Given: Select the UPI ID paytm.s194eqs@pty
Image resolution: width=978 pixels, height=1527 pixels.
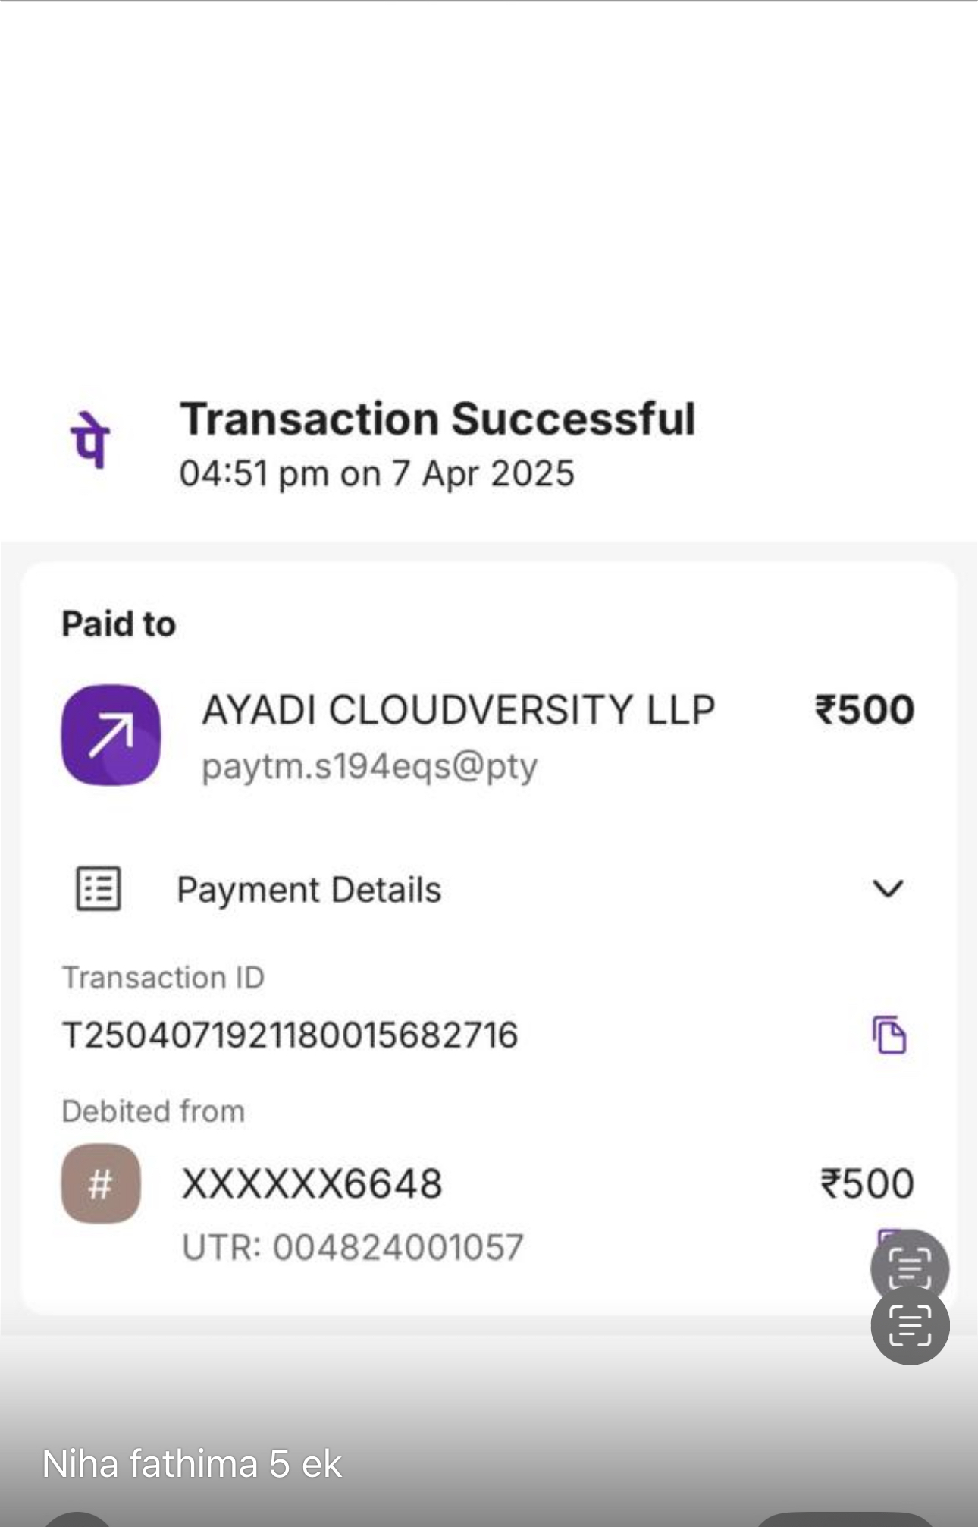Looking at the screenshot, I should (369, 766).
